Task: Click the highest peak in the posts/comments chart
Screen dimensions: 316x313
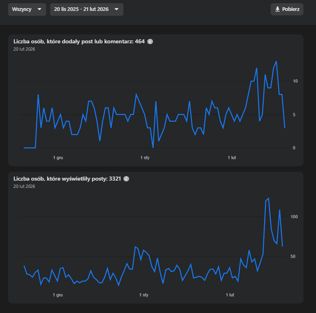Action: click(x=276, y=62)
